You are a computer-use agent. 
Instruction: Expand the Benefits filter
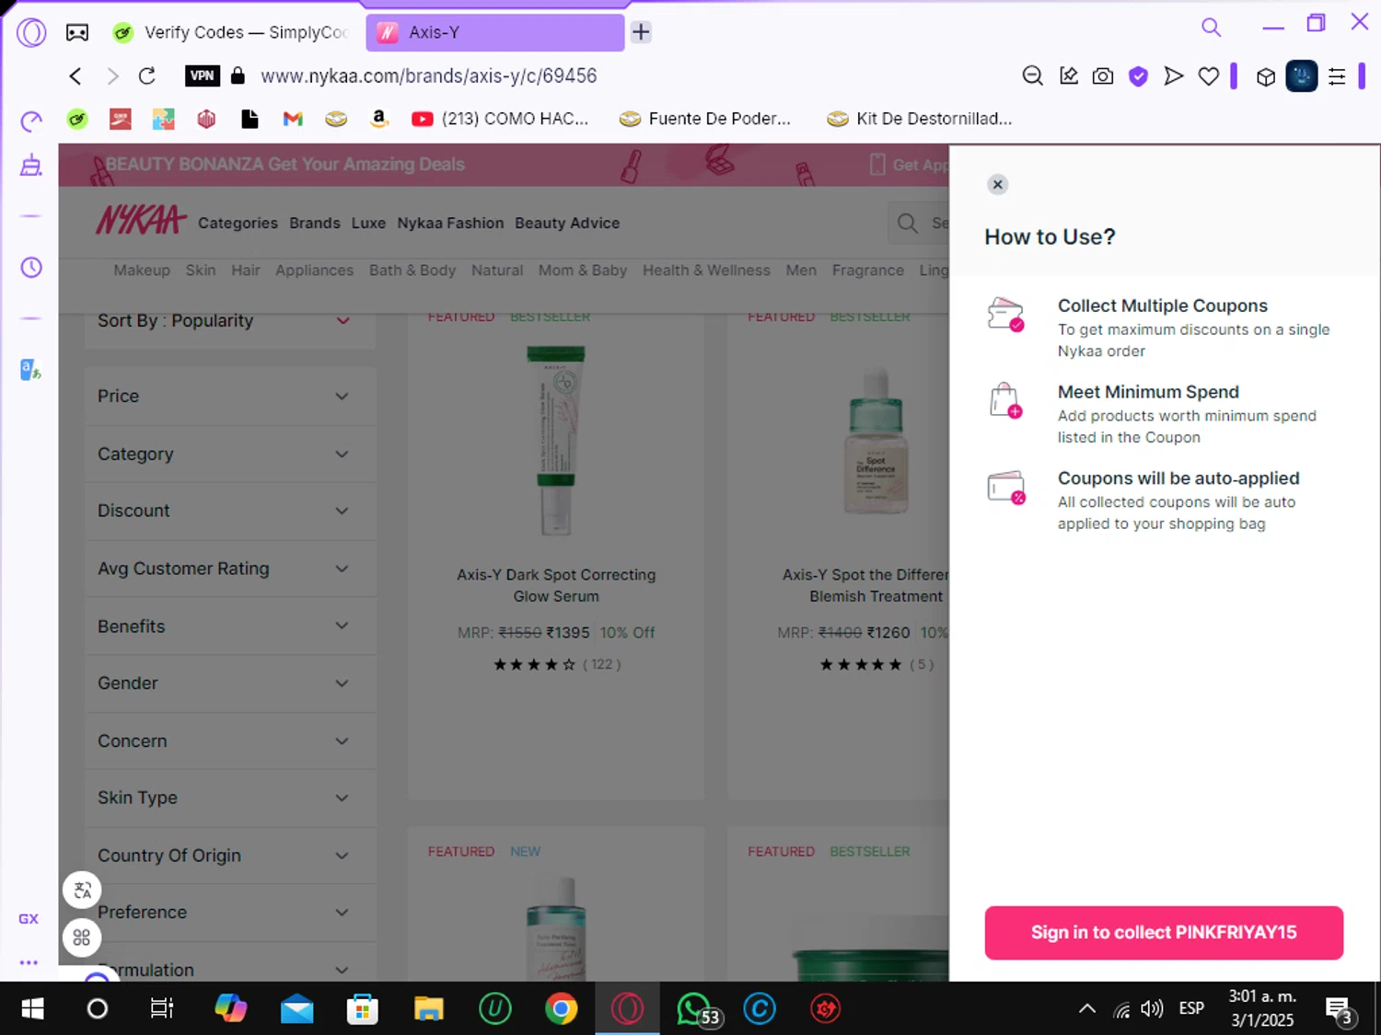point(230,627)
